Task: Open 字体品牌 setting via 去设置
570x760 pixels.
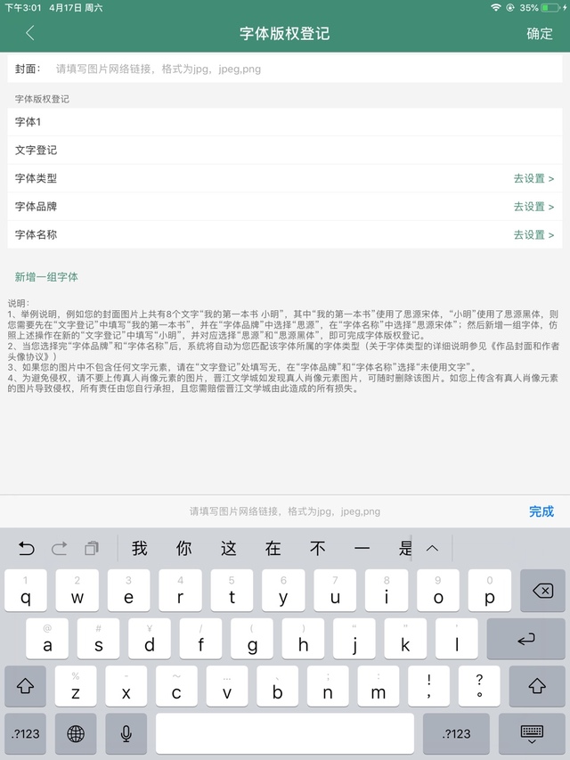Action: (533, 207)
